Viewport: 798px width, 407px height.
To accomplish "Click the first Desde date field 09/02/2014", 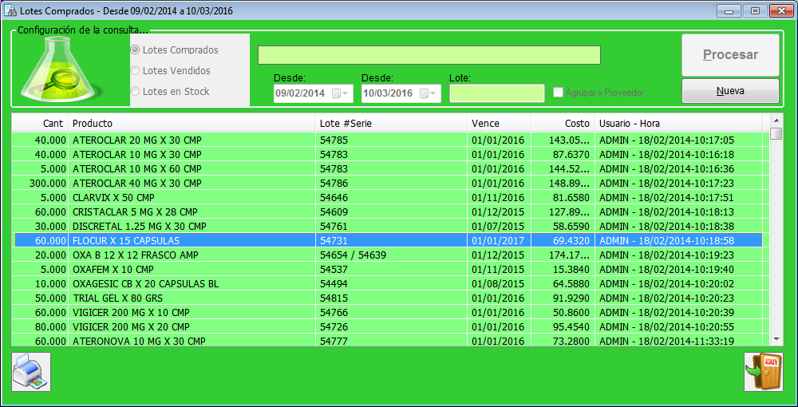I will [x=313, y=93].
